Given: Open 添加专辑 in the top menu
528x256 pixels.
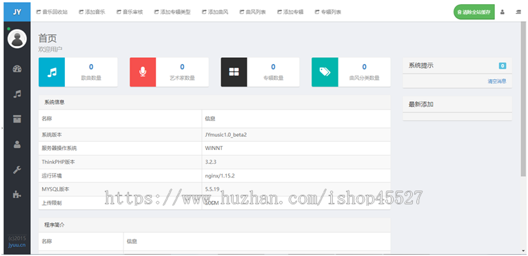Looking at the screenshot, I should [290, 12].
